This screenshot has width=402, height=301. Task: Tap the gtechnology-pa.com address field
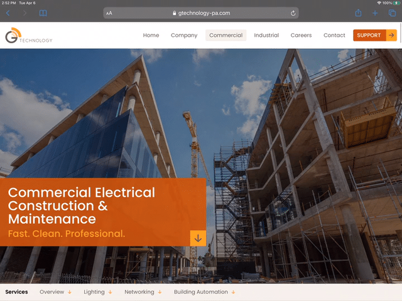point(201,13)
